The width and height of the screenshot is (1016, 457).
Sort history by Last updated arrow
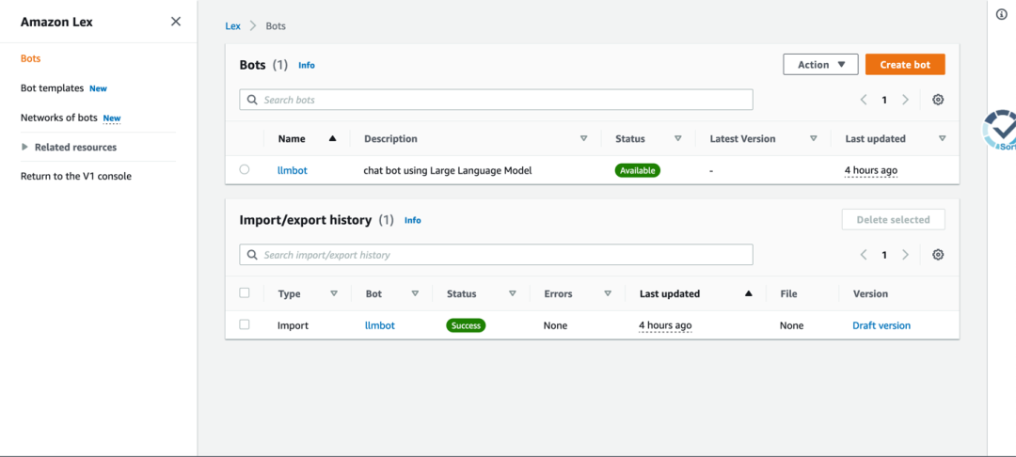[749, 293]
